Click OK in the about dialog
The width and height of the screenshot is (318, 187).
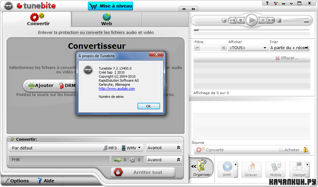click(x=149, y=106)
